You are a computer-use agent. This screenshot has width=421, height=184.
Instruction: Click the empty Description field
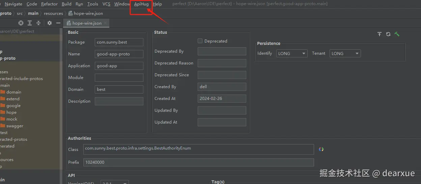[119, 101]
